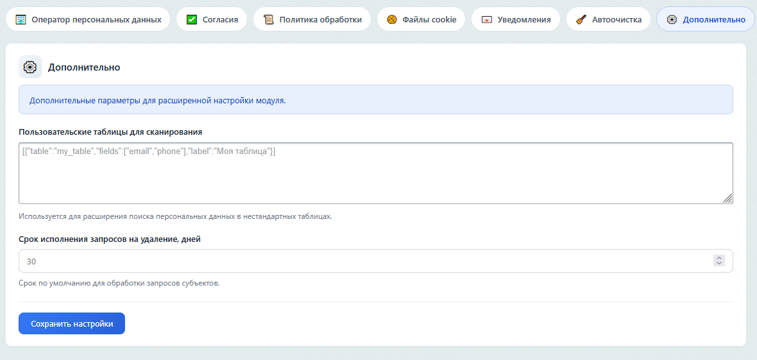The width and height of the screenshot is (757, 360).
Task: Click the Пользовательские таблицы для сканирования label
Action: coord(110,132)
